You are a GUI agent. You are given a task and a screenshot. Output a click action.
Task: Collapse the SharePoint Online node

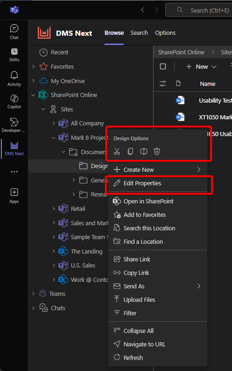tap(33, 95)
